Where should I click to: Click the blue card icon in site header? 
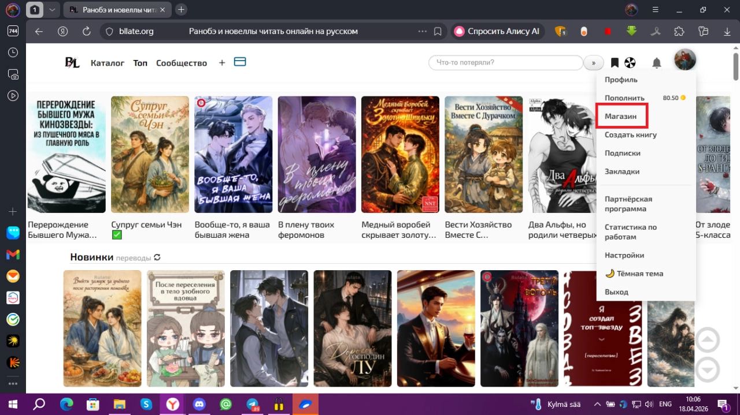tap(240, 62)
